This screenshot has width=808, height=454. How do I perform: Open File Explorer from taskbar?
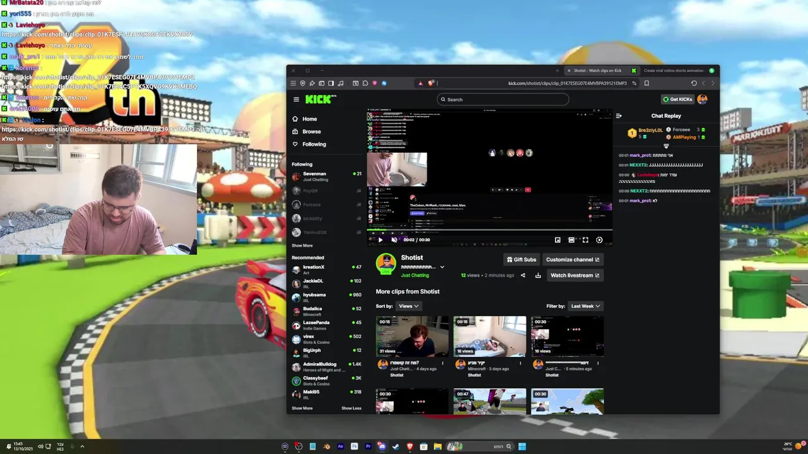coord(437,446)
